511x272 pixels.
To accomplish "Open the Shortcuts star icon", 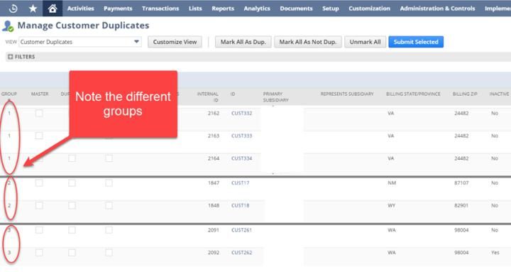I will tap(33, 8).
